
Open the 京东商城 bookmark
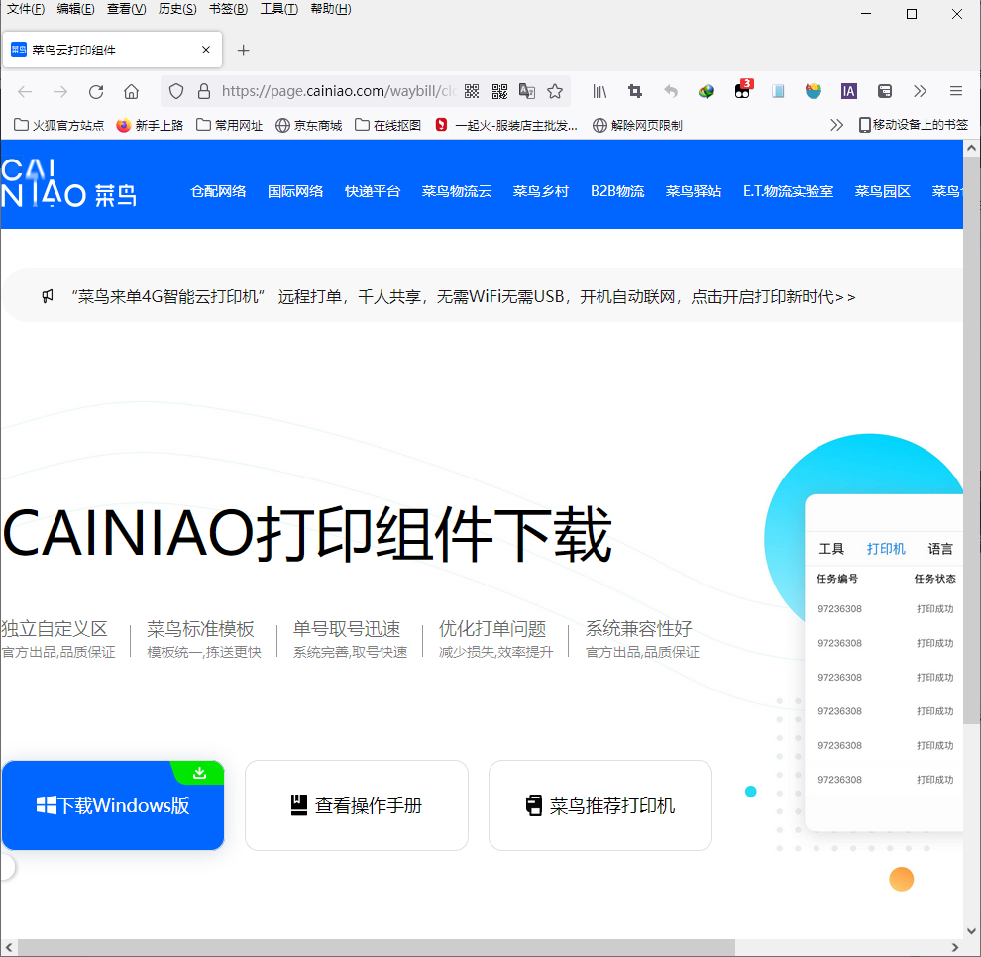click(308, 125)
